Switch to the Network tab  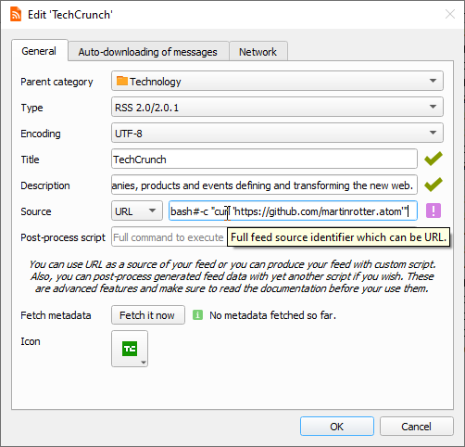[258, 51]
